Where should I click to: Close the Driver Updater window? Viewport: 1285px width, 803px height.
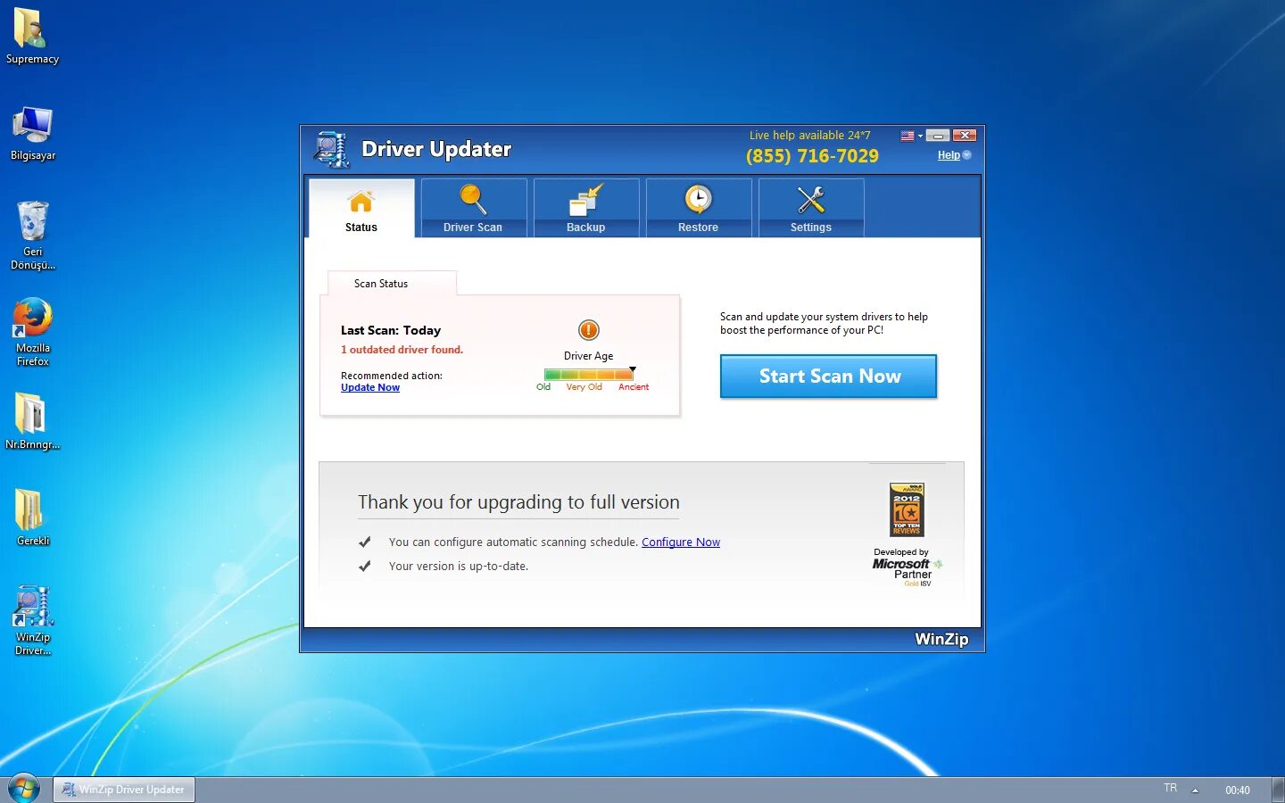click(x=965, y=136)
